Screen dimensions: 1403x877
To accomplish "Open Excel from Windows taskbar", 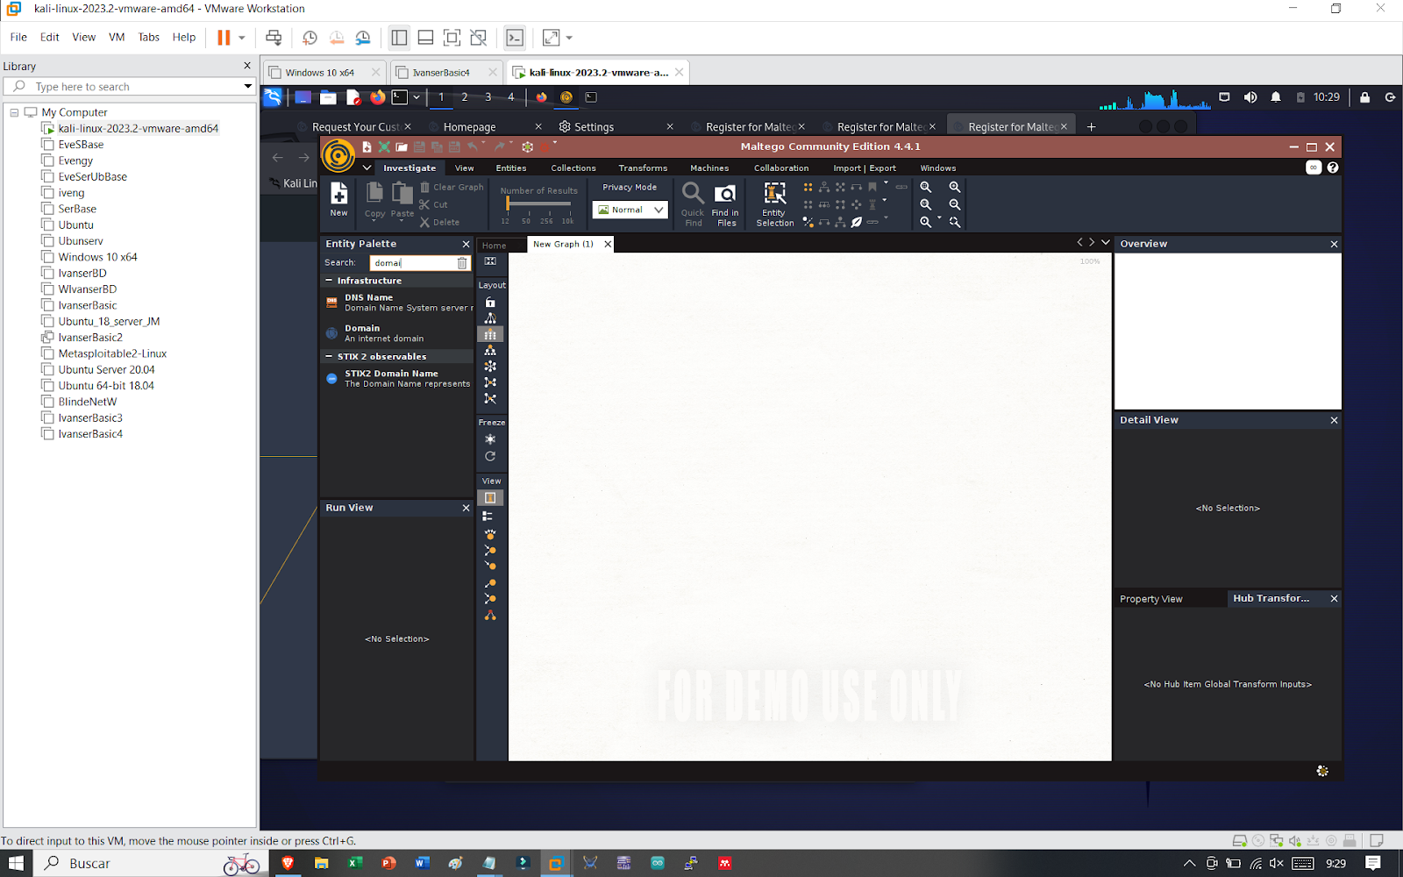I will pos(355,863).
